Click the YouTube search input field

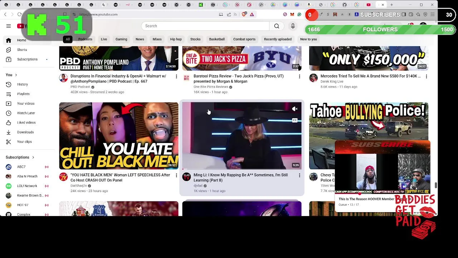[x=205, y=26]
